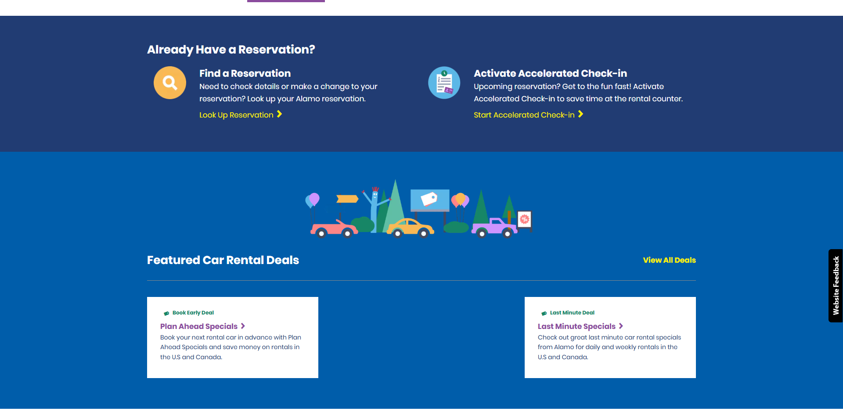Click the chevron after Start Accelerated Check-in

coord(580,114)
